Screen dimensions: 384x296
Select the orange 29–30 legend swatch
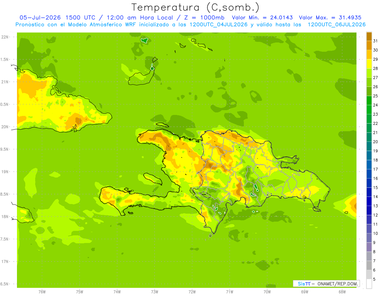click(369, 55)
